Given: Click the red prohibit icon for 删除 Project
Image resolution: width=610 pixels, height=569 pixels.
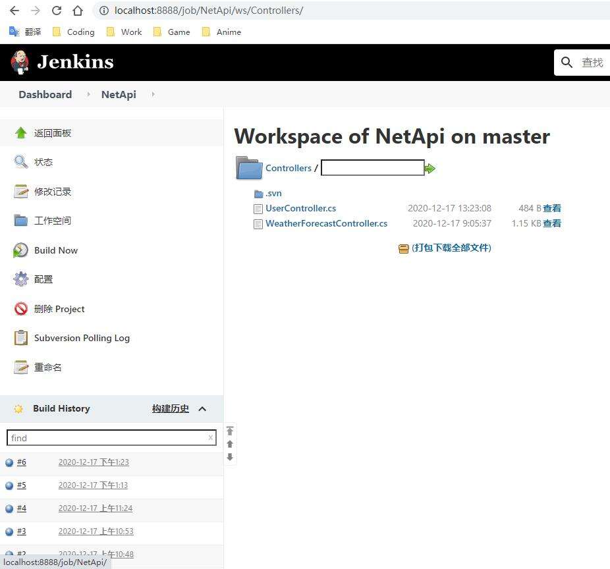Looking at the screenshot, I should click(x=20, y=309).
